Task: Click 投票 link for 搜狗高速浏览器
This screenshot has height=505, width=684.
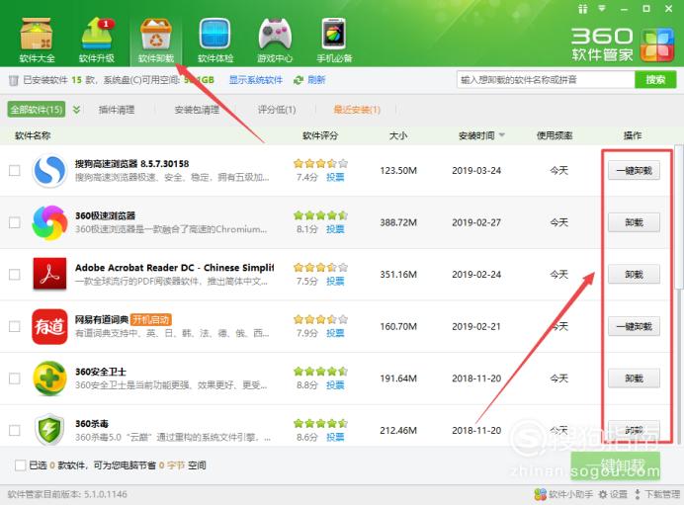Action: (x=335, y=177)
